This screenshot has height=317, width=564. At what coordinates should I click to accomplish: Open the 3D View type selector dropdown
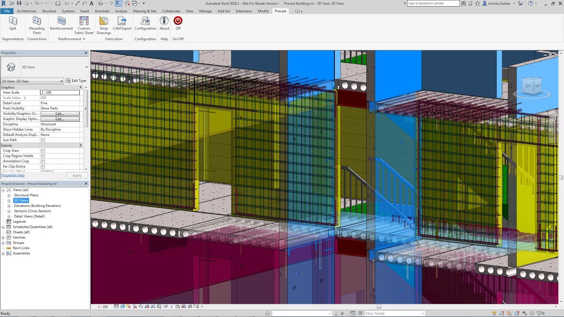(62, 81)
